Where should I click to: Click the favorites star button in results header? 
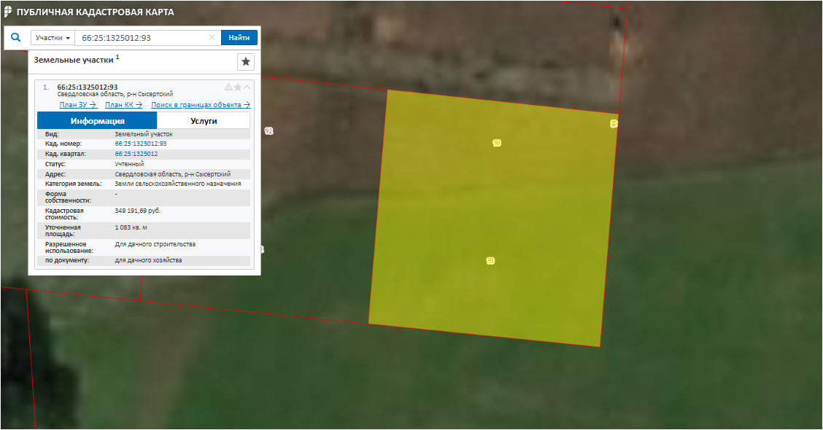[x=246, y=62]
